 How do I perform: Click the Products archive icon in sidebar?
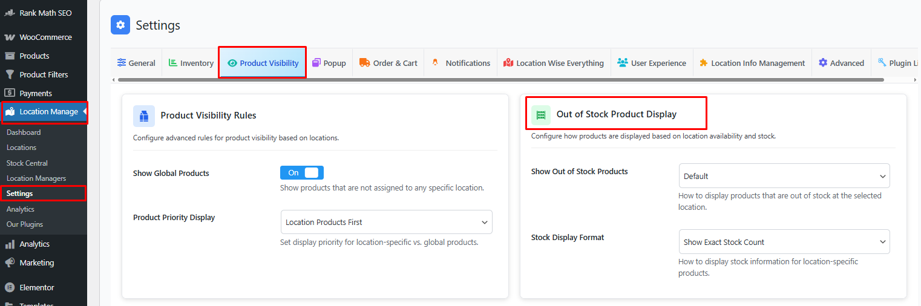pyautogui.click(x=10, y=56)
